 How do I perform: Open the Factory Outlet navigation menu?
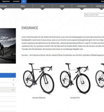point(100,6)
